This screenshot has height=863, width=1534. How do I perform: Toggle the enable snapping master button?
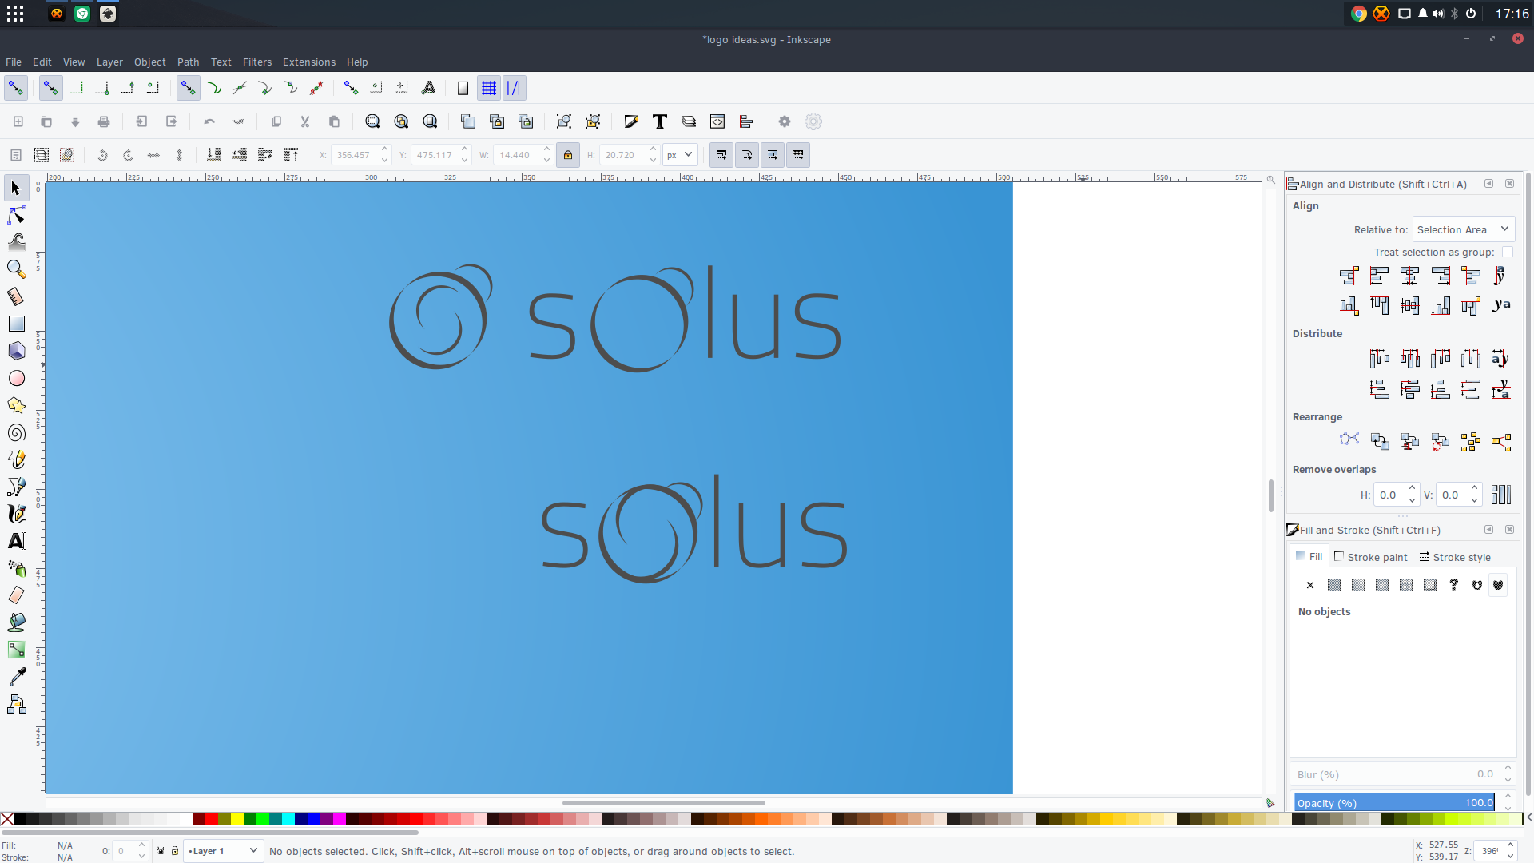pyautogui.click(x=16, y=89)
